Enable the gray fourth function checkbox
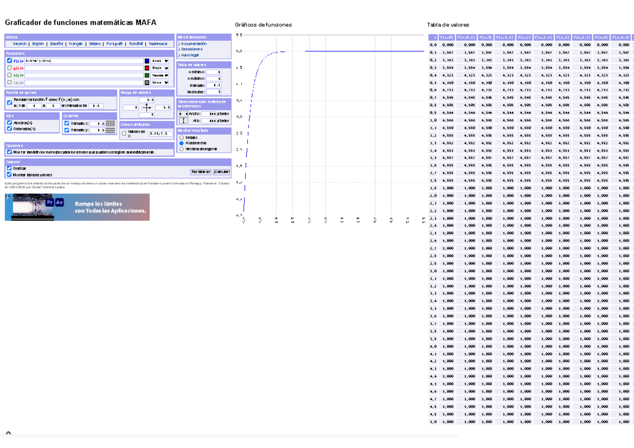Image resolution: width=634 pixels, height=448 pixels. 10,82
